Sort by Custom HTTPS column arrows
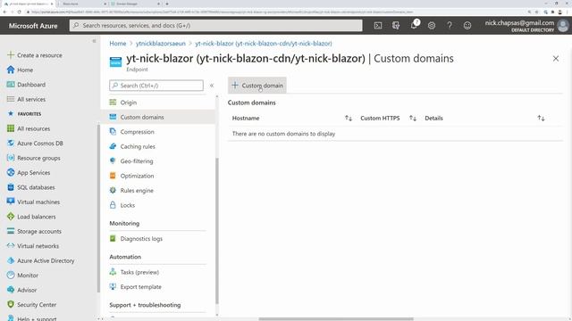The width and height of the screenshot is (572, 321). (x=413, y=118)
